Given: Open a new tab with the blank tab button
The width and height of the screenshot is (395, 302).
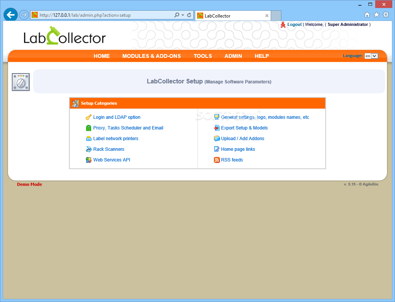Looking at the screenshot, I should pyautogui.click(x=276, y=16).
